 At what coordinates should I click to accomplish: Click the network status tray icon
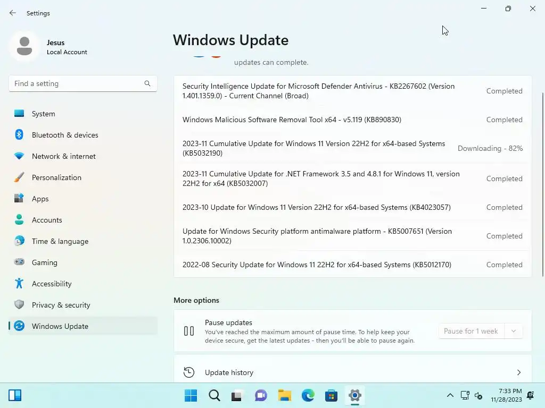(x=465, y=395)
